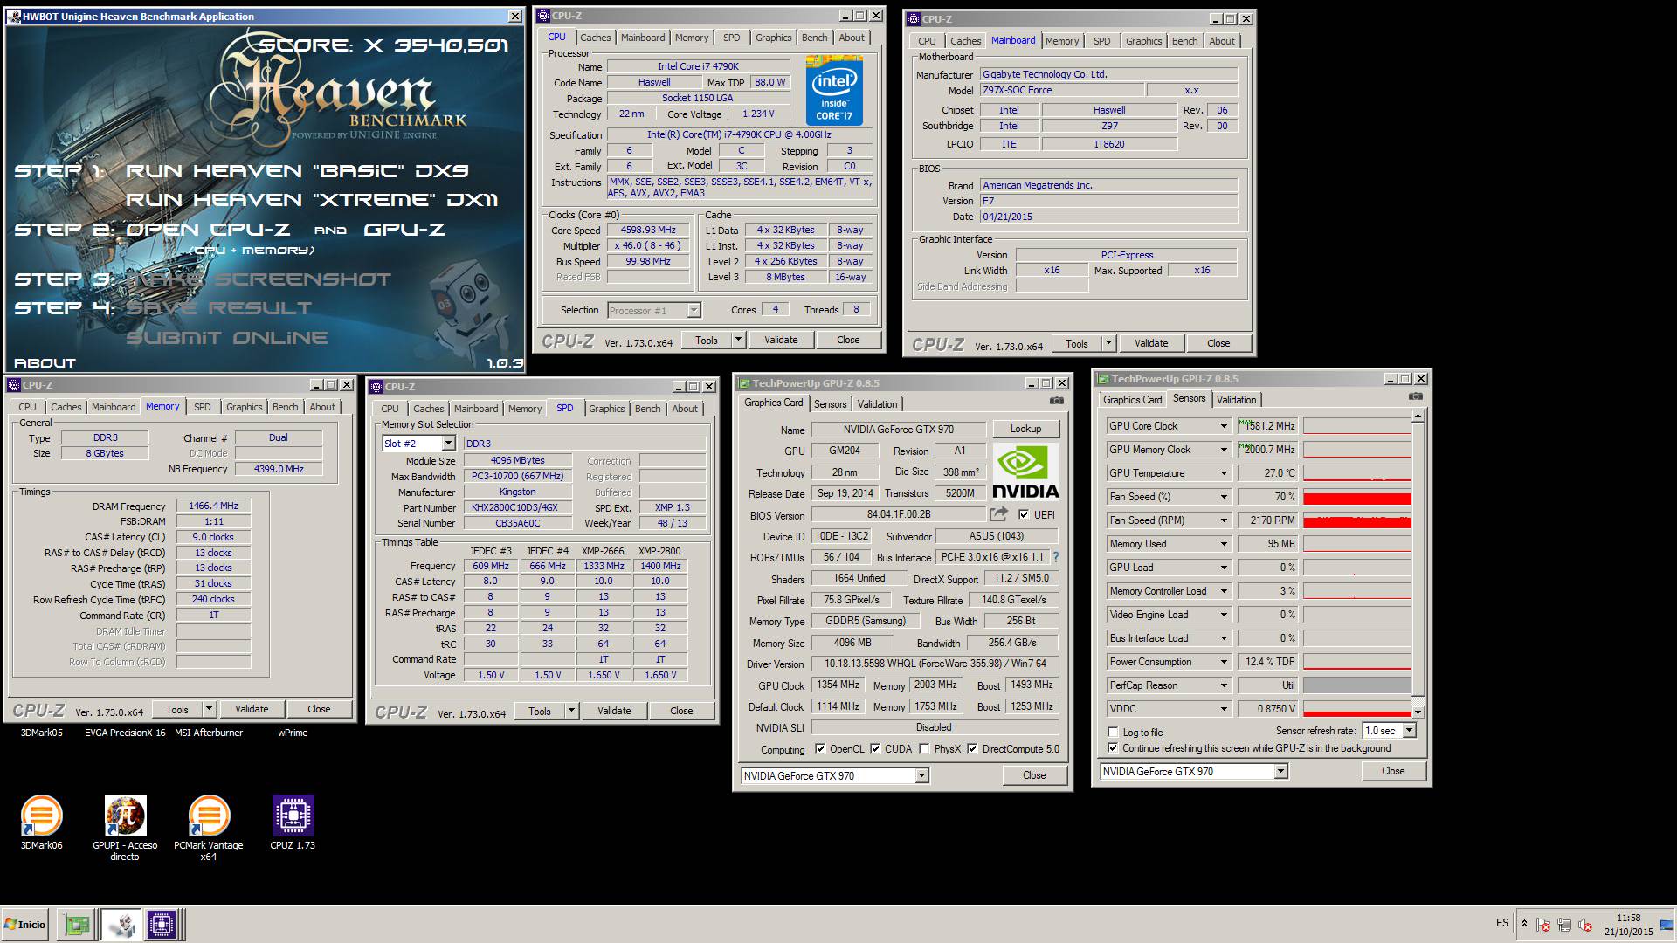Viewport: 1677px width, 943px height.
Task: Click the taskbar clock showing 11:58
Action: coord(1628,918)
